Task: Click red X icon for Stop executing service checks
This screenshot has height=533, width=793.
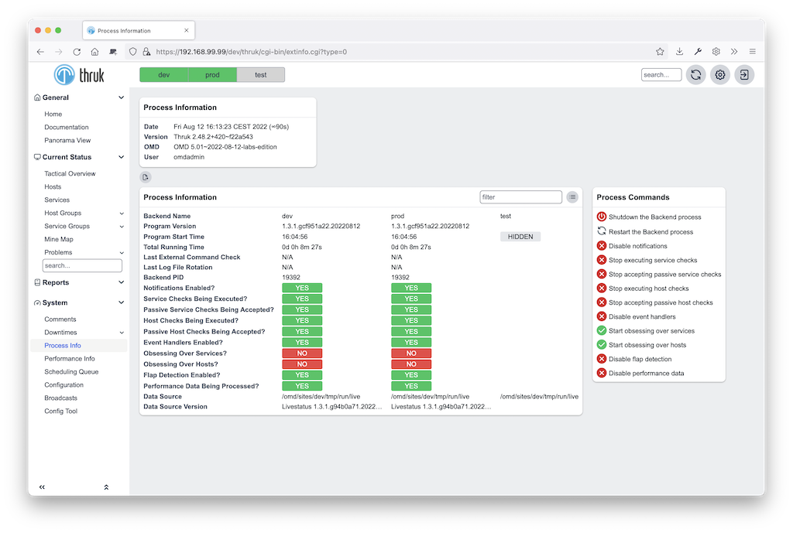Action: [x=601, y=260]
